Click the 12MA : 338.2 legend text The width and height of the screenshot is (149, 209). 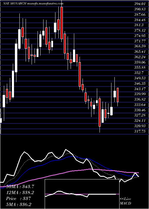[x=20, y=193]
